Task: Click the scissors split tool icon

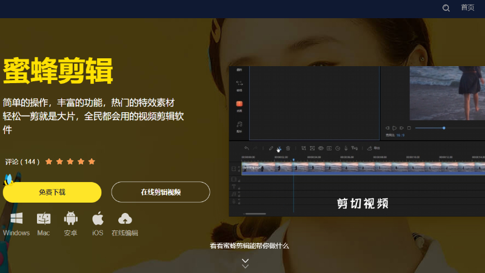Action: click(x=279, y=149)
